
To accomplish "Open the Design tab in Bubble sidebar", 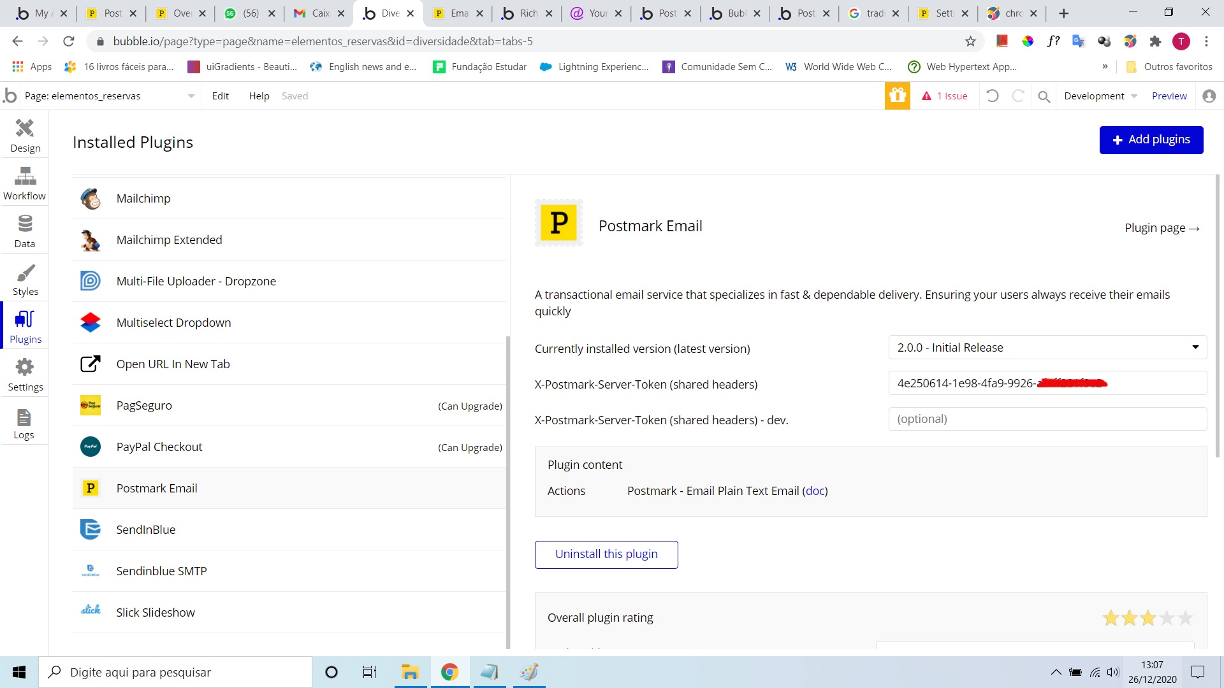I will (25, 136).
